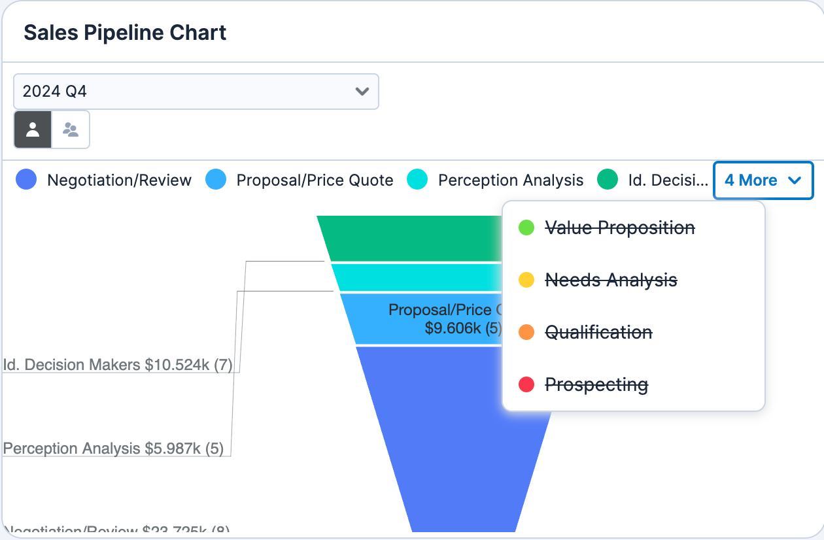Show Value Proposition stage in chart
This screenshot has width=824, height=540.
click(x=619, y=228)
